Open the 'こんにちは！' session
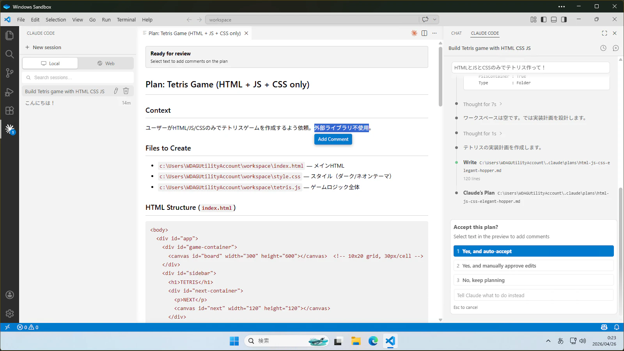The width and height of the screenshot is (624, 351). (x=78, y=103)
